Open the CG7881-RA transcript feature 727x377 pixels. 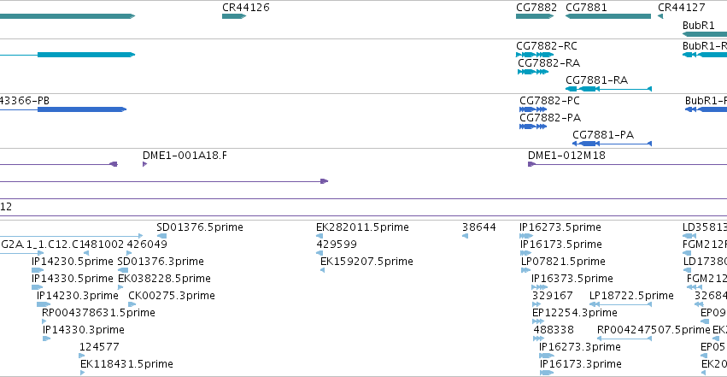point(608,89)
